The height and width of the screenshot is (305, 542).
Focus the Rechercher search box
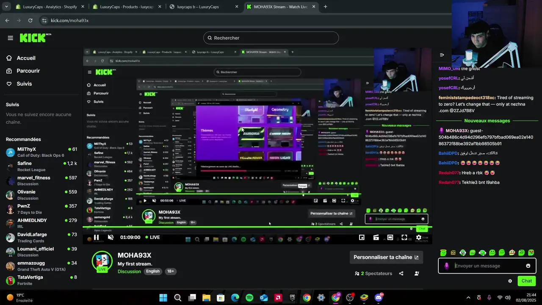pos(271,38)
